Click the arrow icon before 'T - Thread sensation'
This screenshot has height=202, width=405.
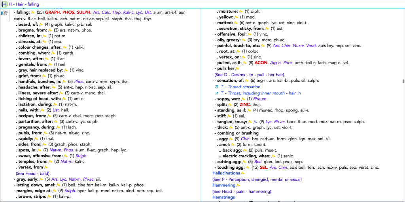[216, 87]
